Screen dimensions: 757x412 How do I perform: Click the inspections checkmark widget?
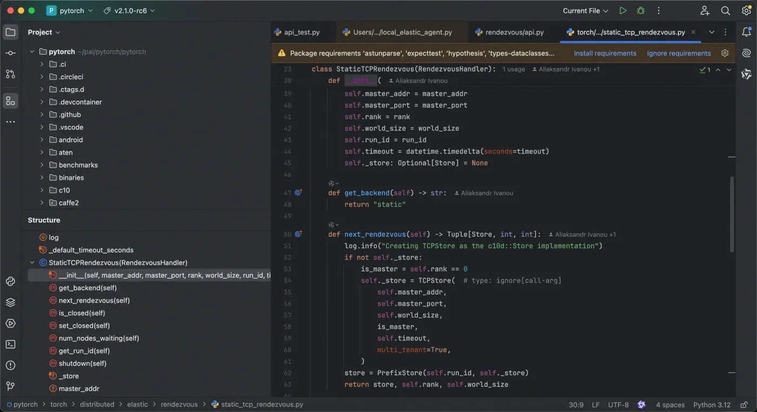pos(705,70)
